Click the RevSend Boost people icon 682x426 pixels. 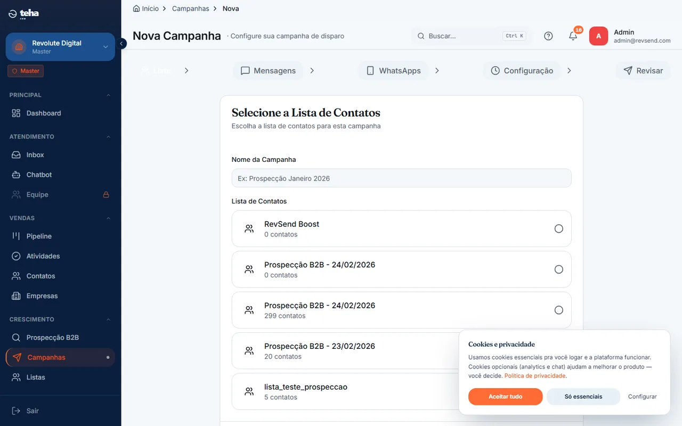coord(249,228)
